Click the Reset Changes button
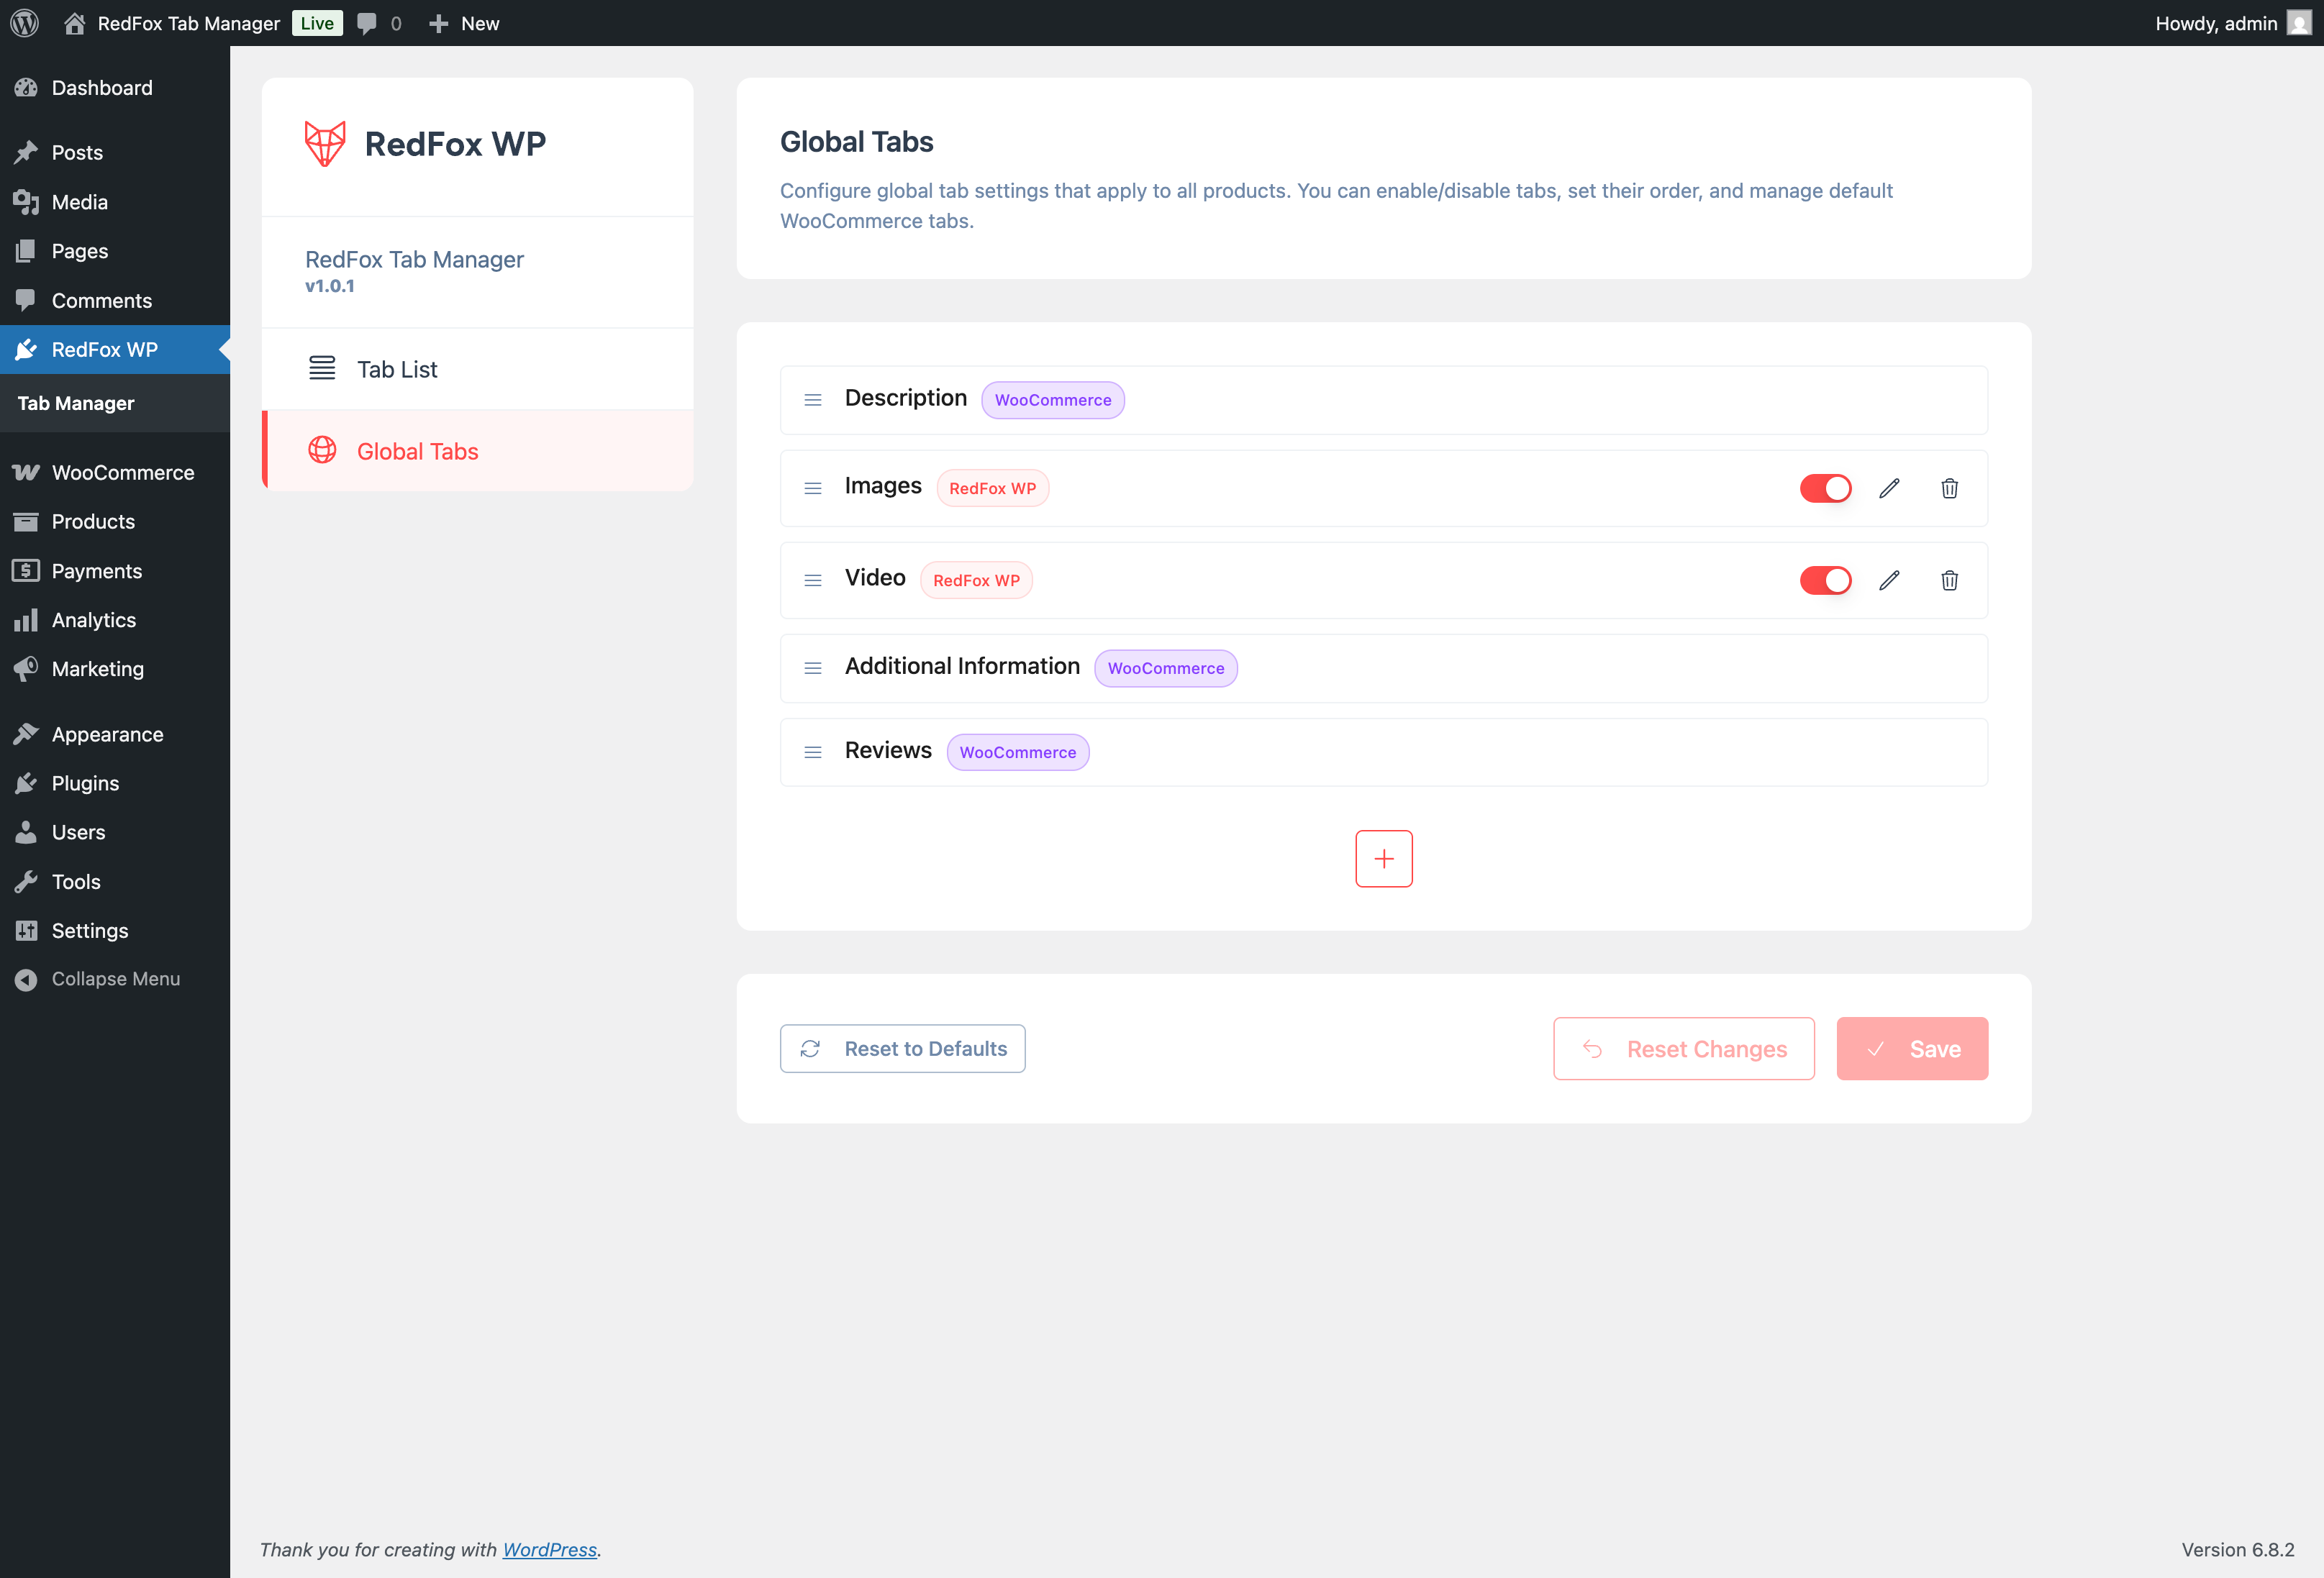This screenshot has height=1578, width=2324. tap(1684, 1049)
